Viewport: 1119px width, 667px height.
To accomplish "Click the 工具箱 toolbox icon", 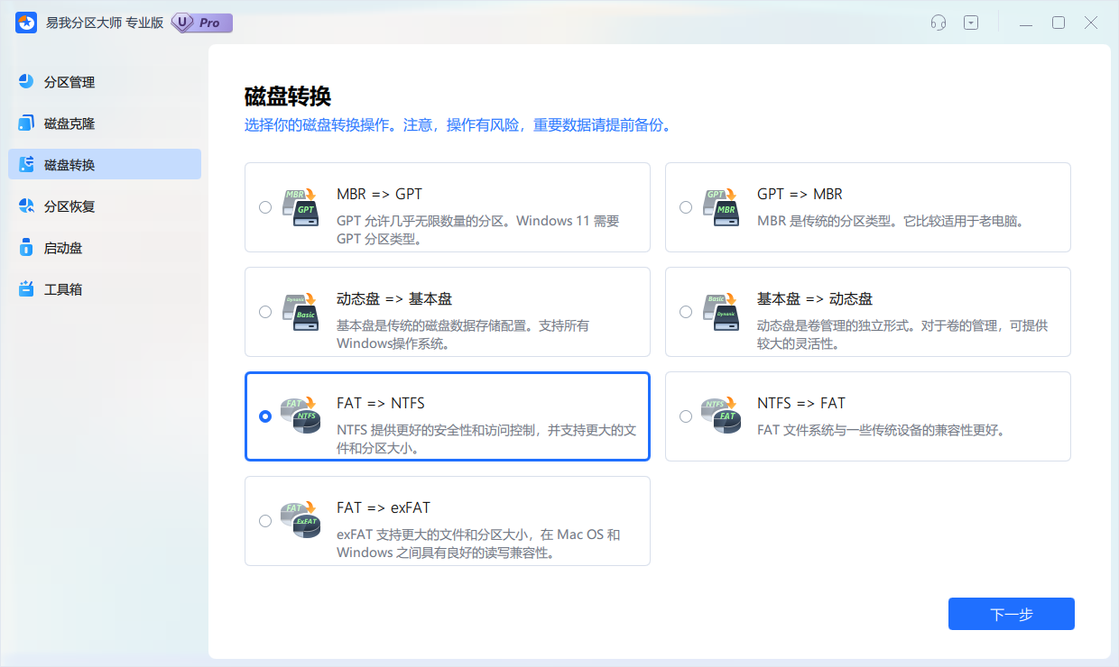I will (x=26, y=289).
